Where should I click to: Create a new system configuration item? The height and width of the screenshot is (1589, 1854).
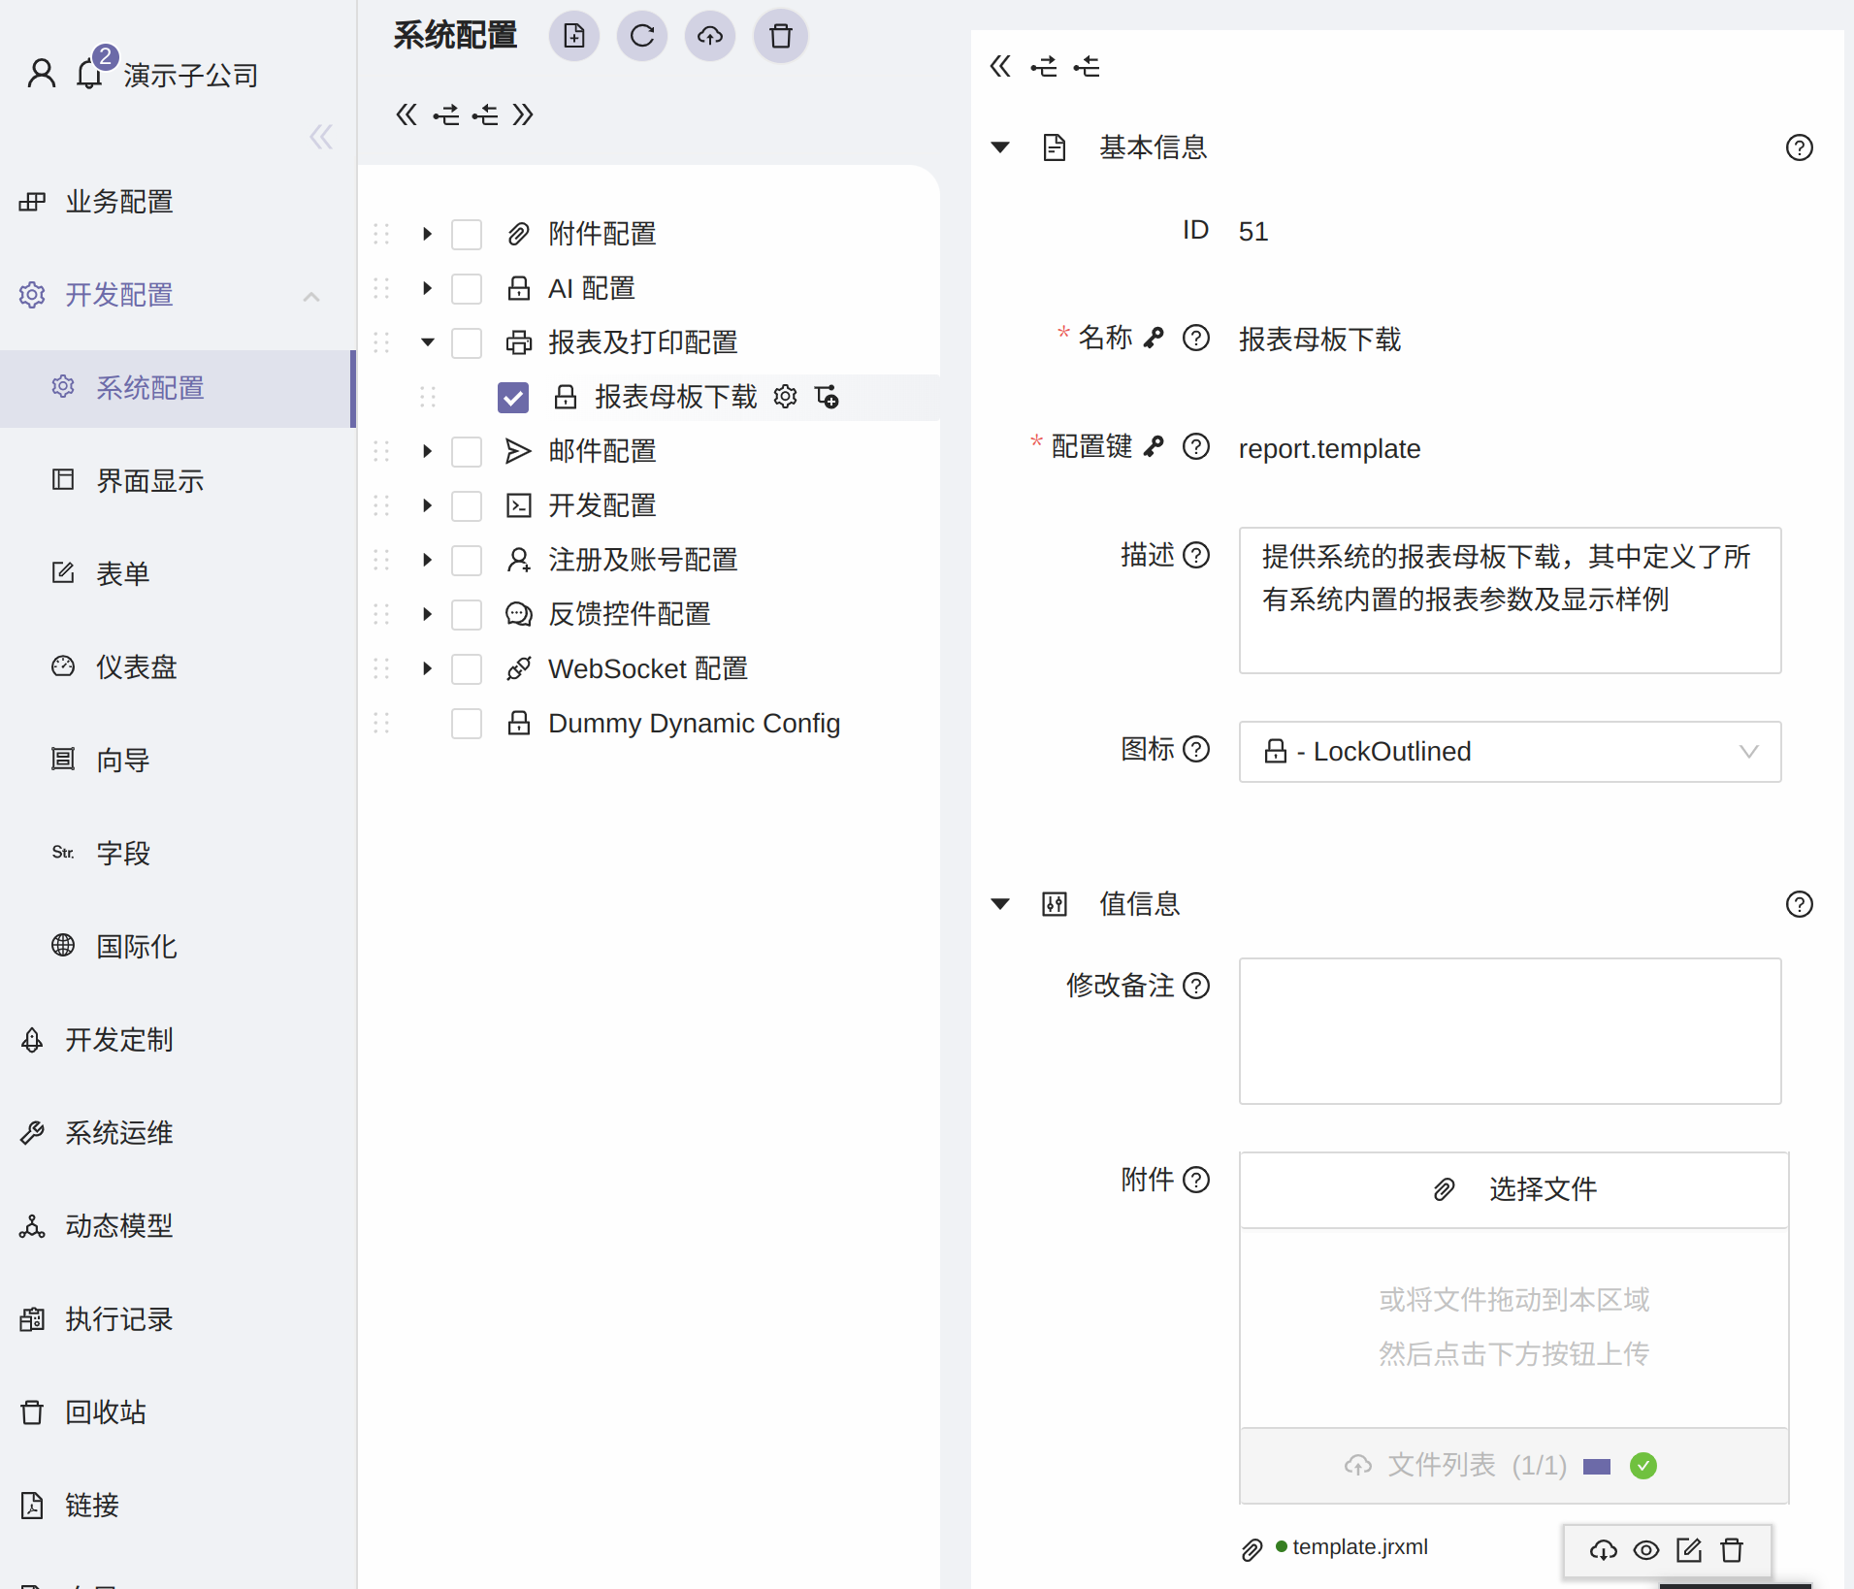[x=574, y=36]
